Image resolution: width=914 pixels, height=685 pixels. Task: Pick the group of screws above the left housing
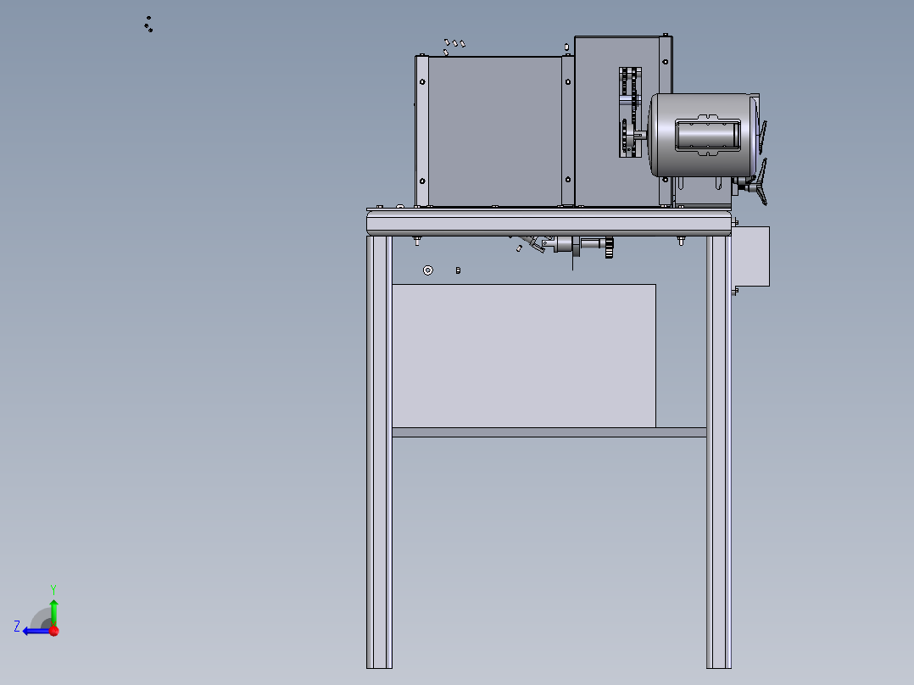[x=454, y=46]
